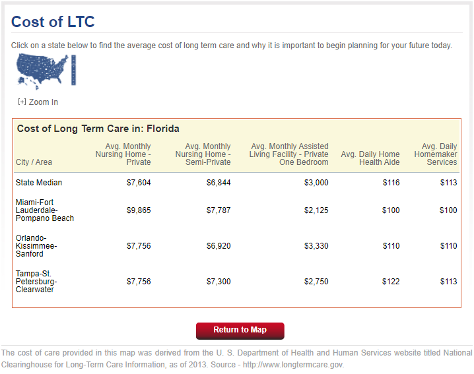Click the vertical state strip beside the map
Image resolution: width=474 pixels, height=374 pixels.
pos(73,70)
